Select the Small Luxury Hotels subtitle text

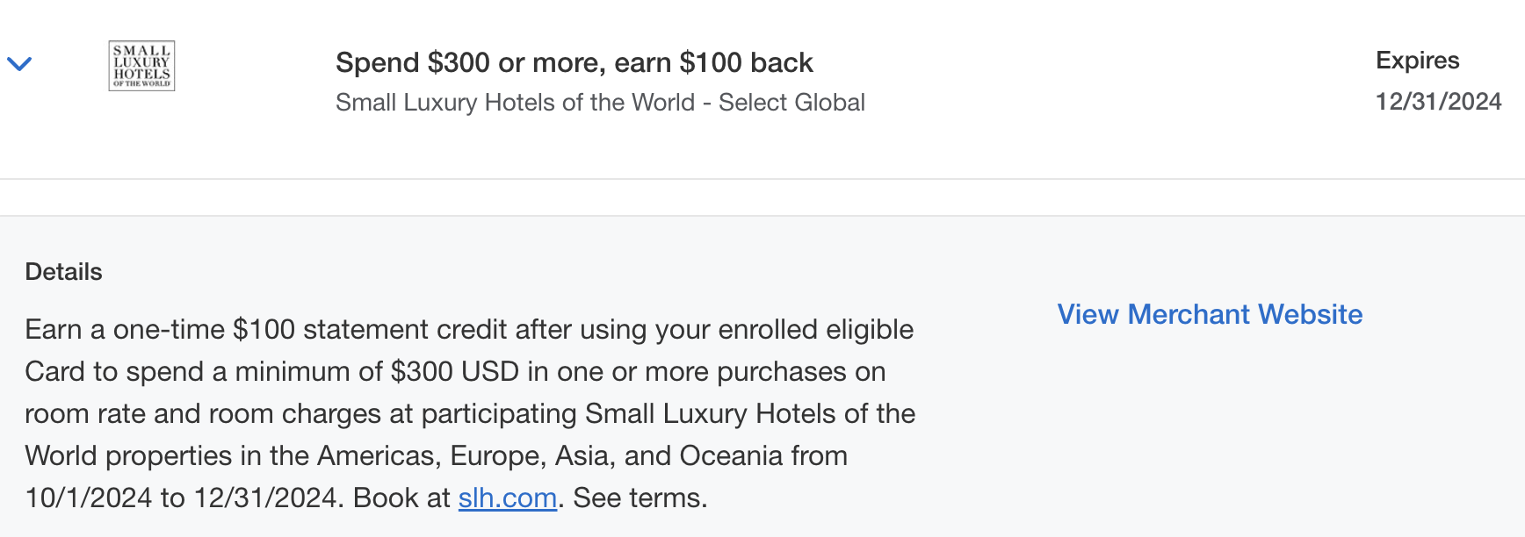599,102
